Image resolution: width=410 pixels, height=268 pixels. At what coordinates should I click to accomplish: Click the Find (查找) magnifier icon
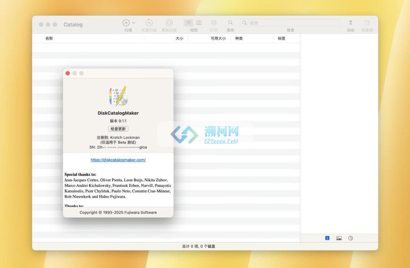coord(230,23)
